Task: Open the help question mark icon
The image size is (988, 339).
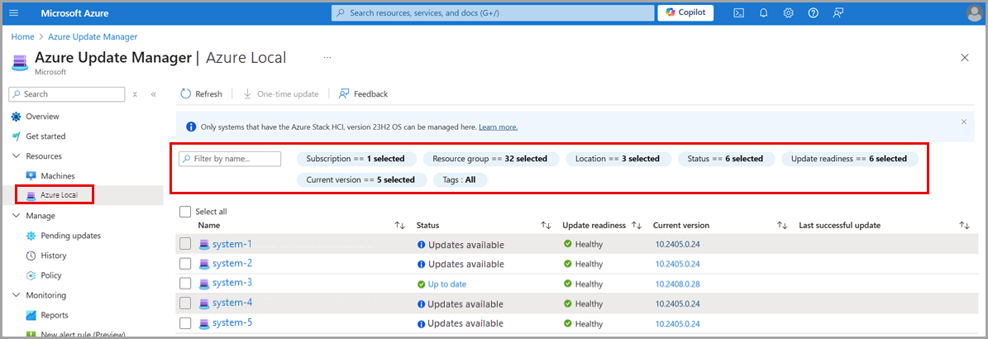Action: [814, 13]
